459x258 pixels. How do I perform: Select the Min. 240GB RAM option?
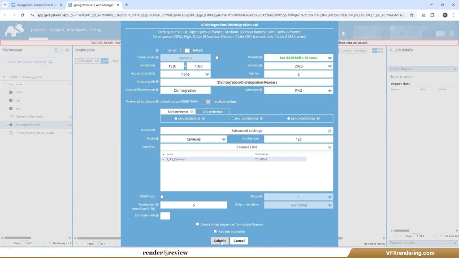pos(289,119)
